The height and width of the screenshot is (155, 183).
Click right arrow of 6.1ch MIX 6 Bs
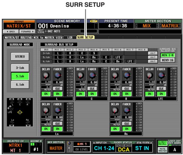click(122, 61)
